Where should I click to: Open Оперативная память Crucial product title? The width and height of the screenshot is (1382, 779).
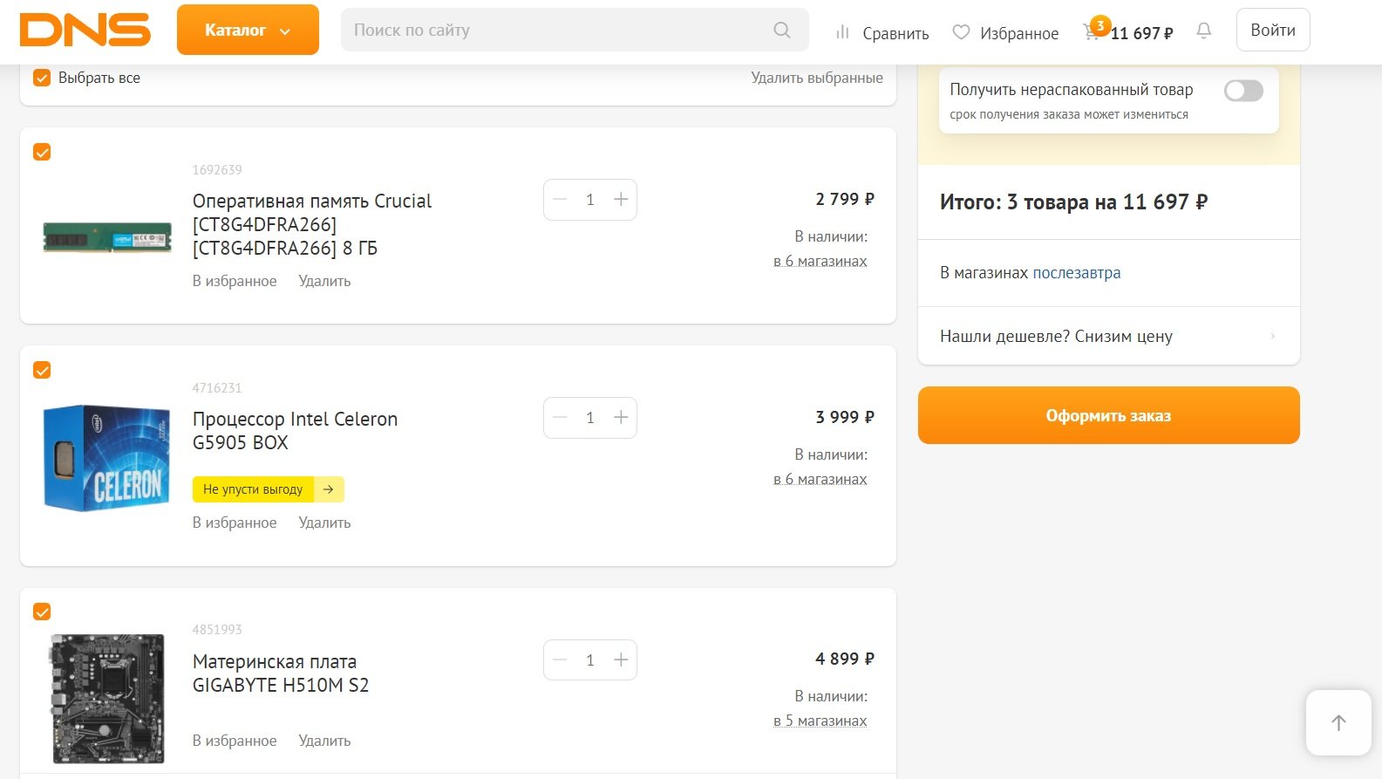pos(311,224)
